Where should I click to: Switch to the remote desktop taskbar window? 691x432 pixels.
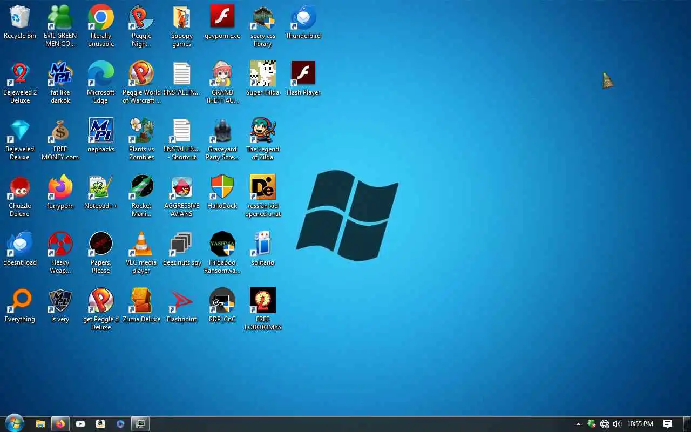[140, 424]
